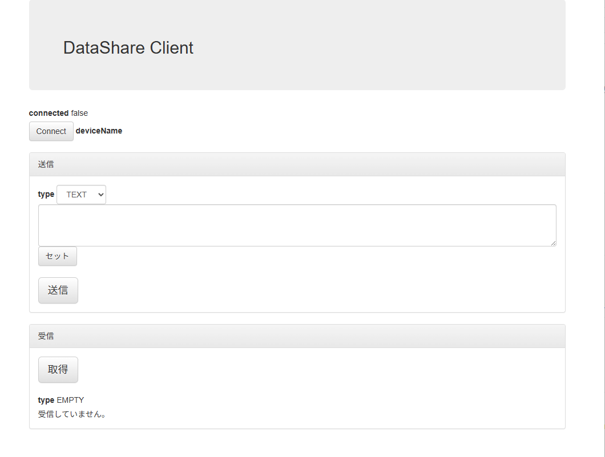
Task: Click the セット button
Action: 58,256
